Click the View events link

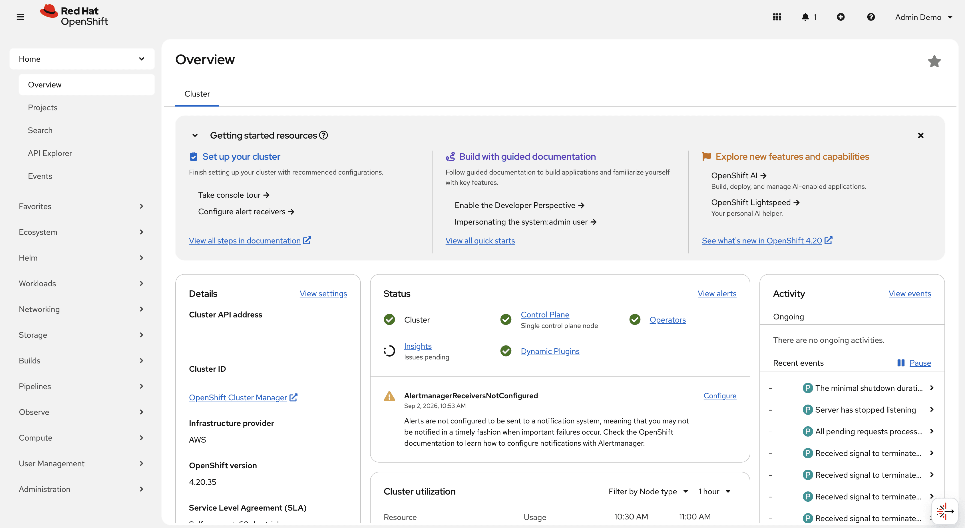click(x=910, y=294)
